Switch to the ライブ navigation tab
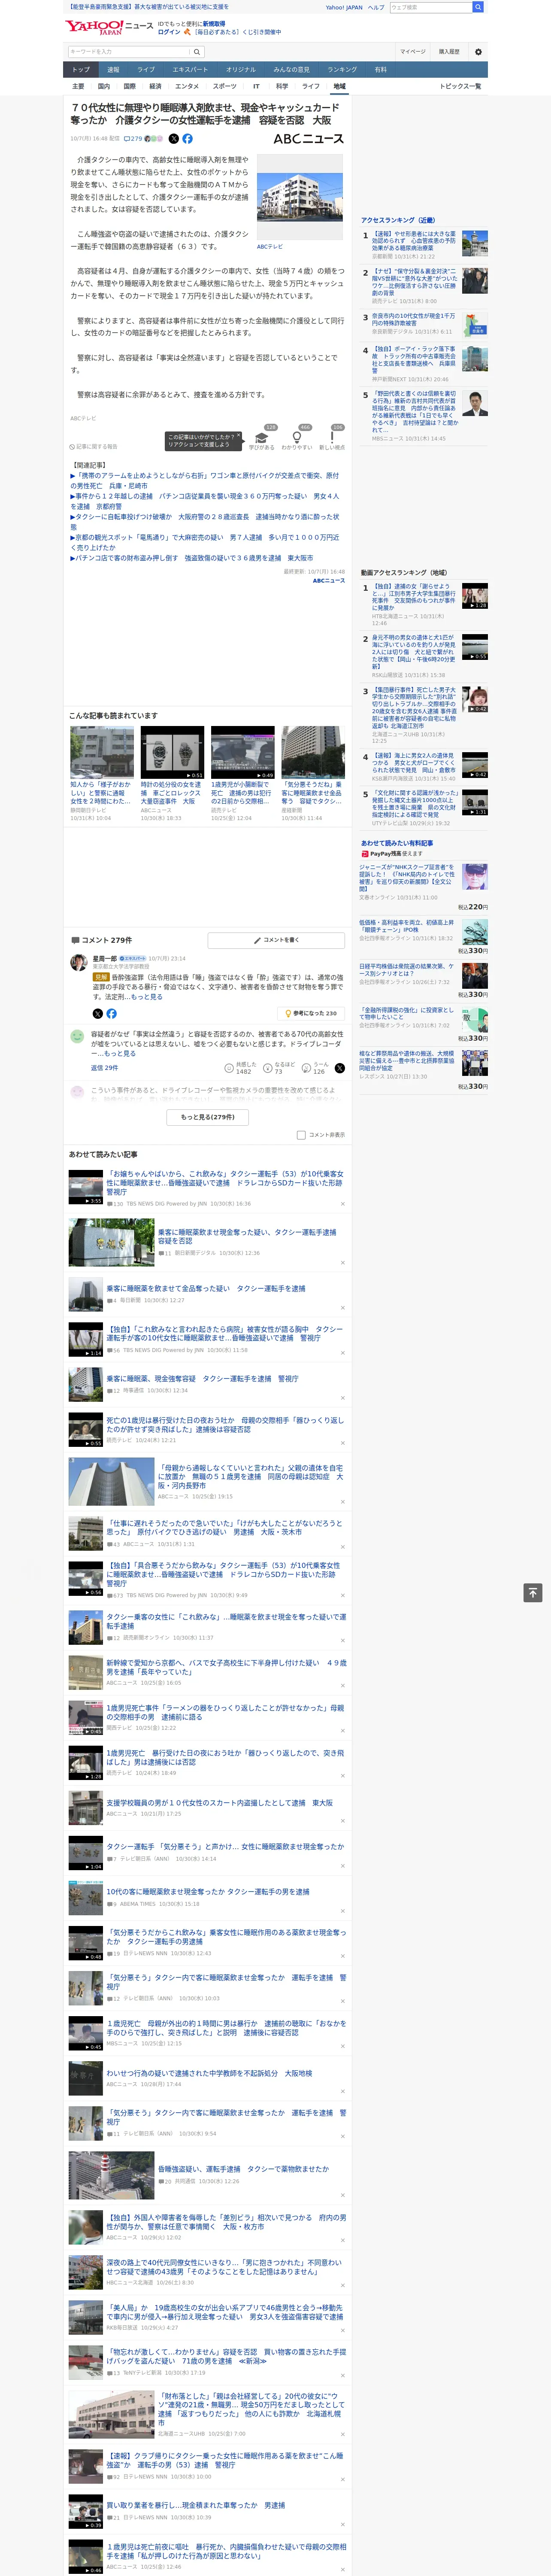Image resolution: width=551 pixels, height=2576 pixels. coord(146,70)
